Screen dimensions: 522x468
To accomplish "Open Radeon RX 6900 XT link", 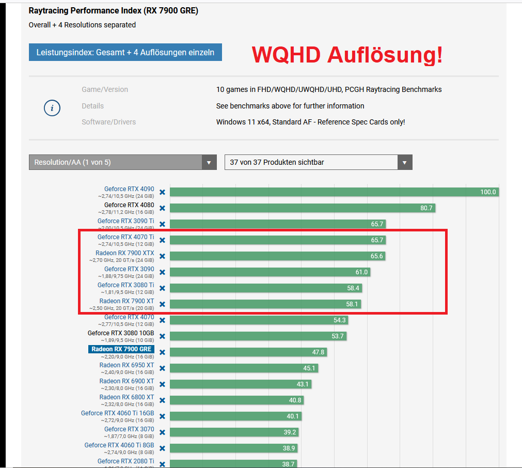I will click(x=127, y=381).
